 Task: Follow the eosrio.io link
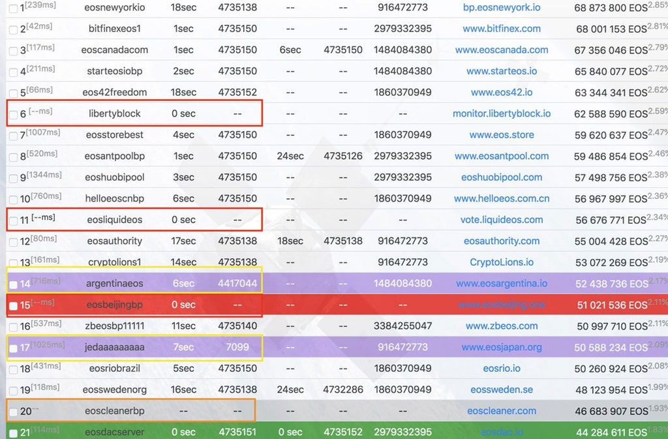(502, 369)
